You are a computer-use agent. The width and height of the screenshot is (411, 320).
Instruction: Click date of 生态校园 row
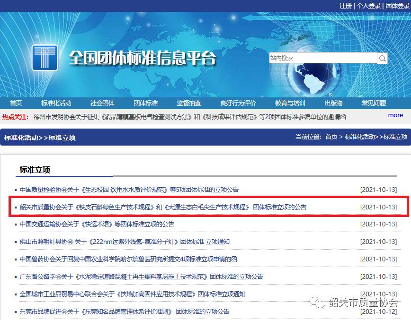coord(378,190)
